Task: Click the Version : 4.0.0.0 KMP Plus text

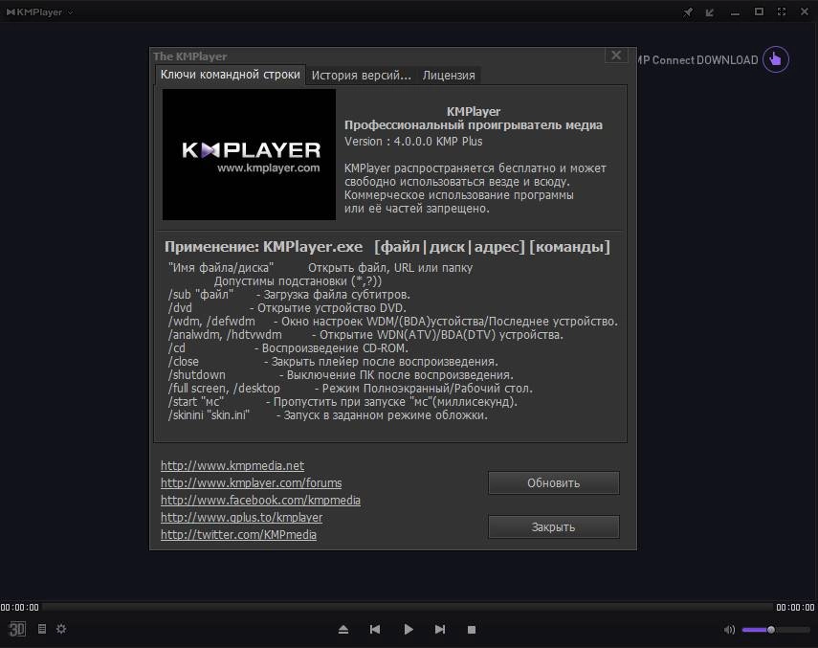Action: point(413,142)
